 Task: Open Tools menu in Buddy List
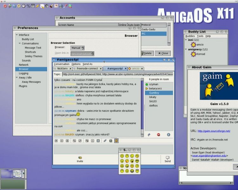[200, 36]
